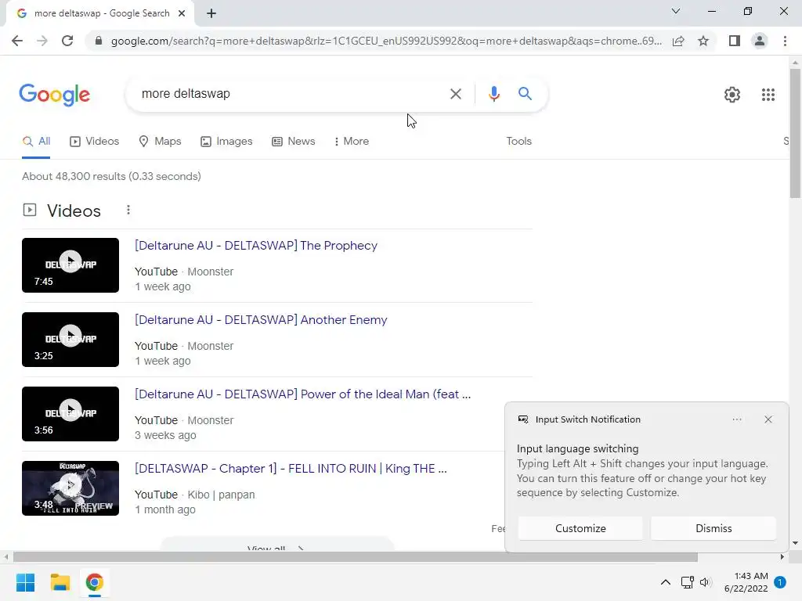Screen dimensions: 802x601
Task: Click the horizontal scrollbar thumb
Action: tap(356, 557)
